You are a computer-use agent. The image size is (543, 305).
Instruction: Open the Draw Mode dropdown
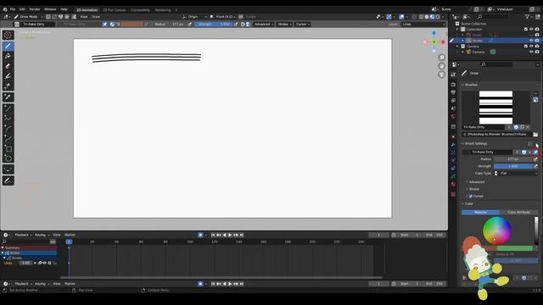pos(29,17)
